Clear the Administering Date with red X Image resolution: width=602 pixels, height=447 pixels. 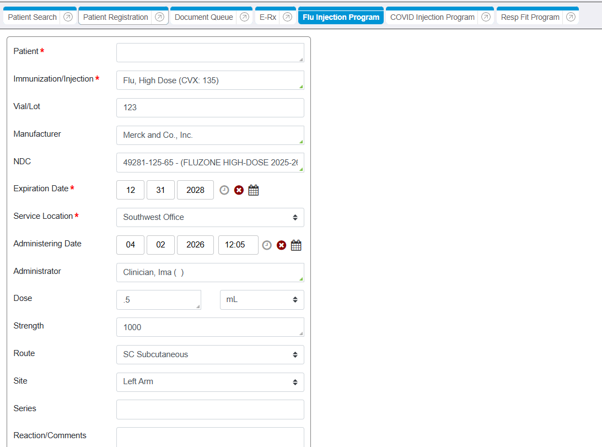[281, 245]
